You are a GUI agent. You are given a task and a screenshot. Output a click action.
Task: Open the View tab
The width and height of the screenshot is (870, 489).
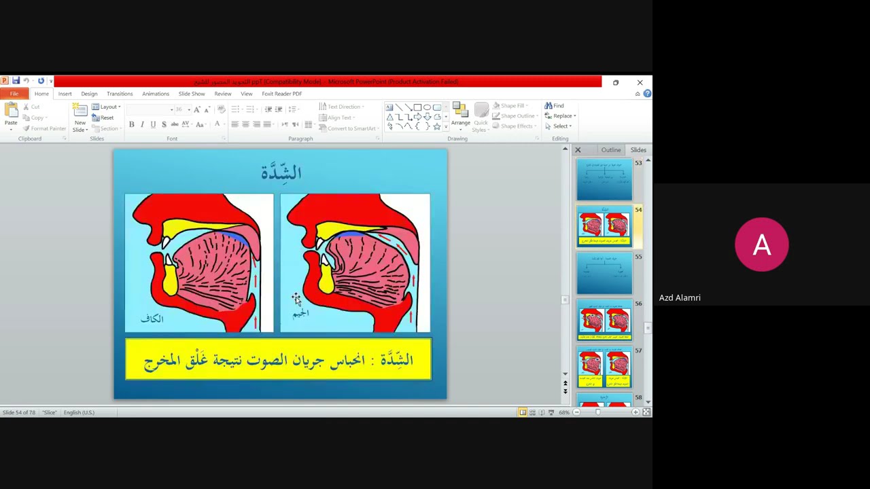[x=246, y=94]
